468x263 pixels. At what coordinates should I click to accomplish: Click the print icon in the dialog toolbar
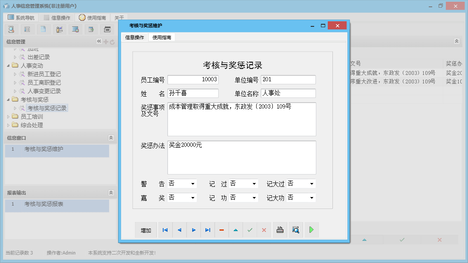click(280, 229)
